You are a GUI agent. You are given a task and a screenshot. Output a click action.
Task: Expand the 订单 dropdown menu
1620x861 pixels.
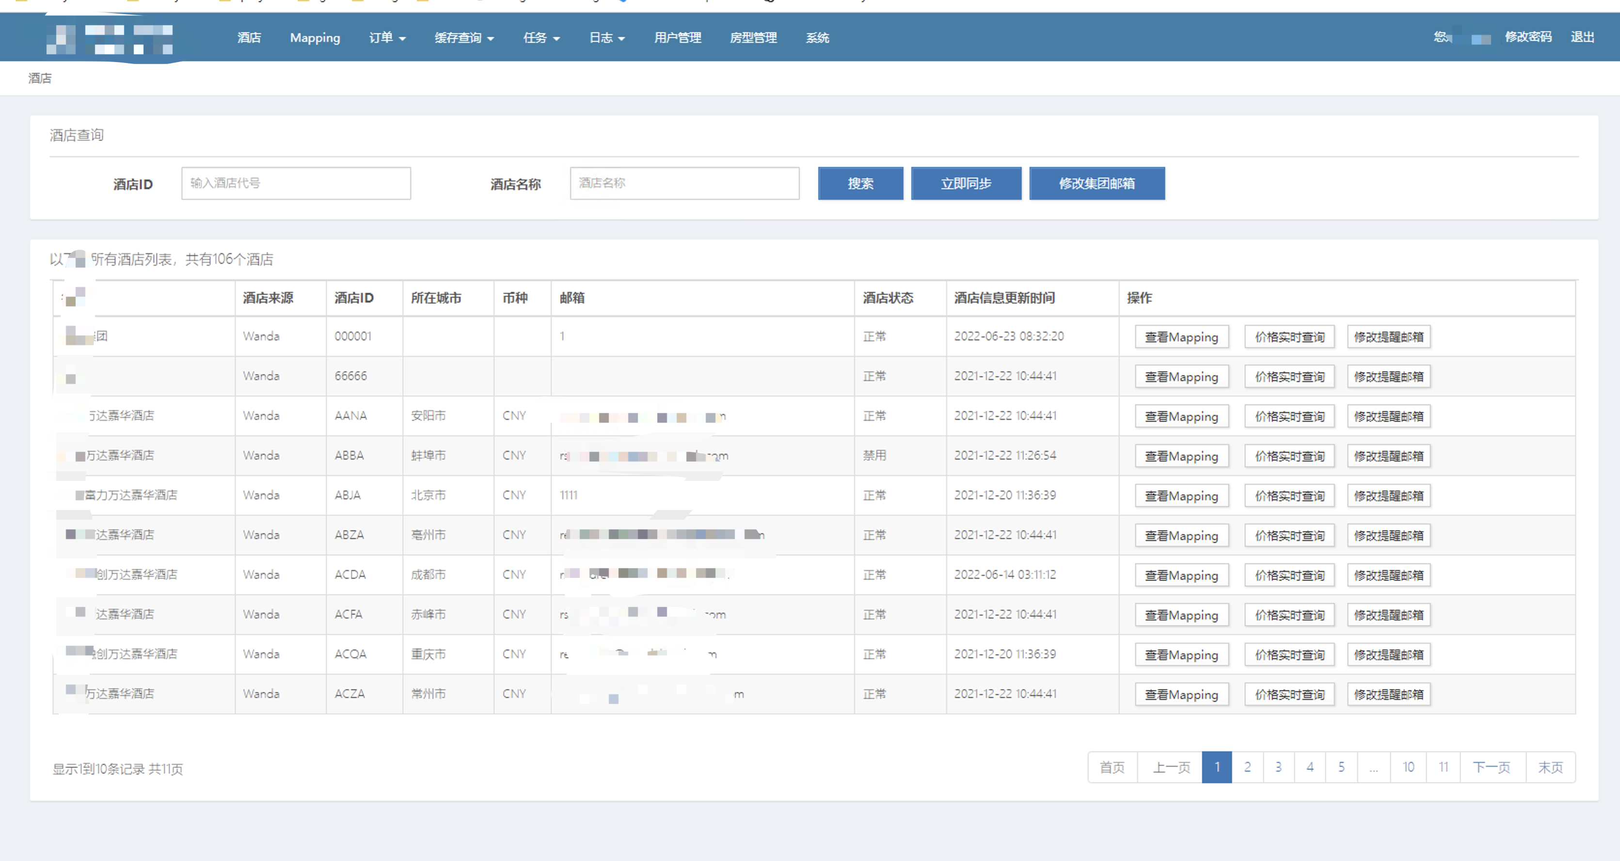(387, 38)
